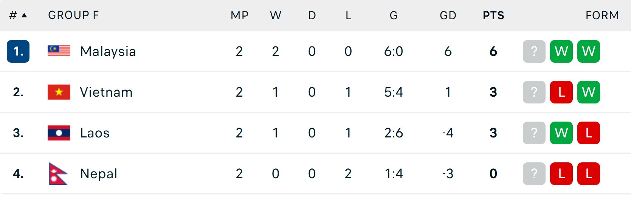Open the Laos team link
Viewport: 631px width, 199px height.
click(x=95, y=133)
